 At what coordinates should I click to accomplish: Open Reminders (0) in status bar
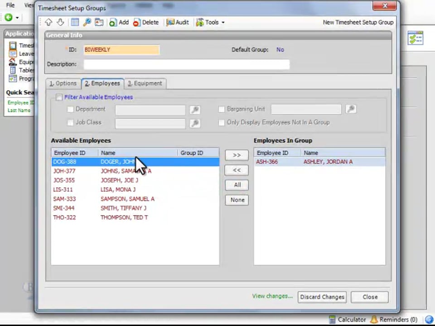click(x=394, y=320)
